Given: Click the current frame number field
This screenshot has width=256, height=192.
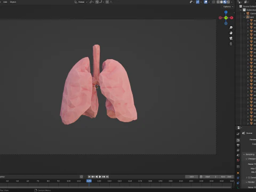Looking at the screenshot, I should pyautogui.click(x=191, y=177).
